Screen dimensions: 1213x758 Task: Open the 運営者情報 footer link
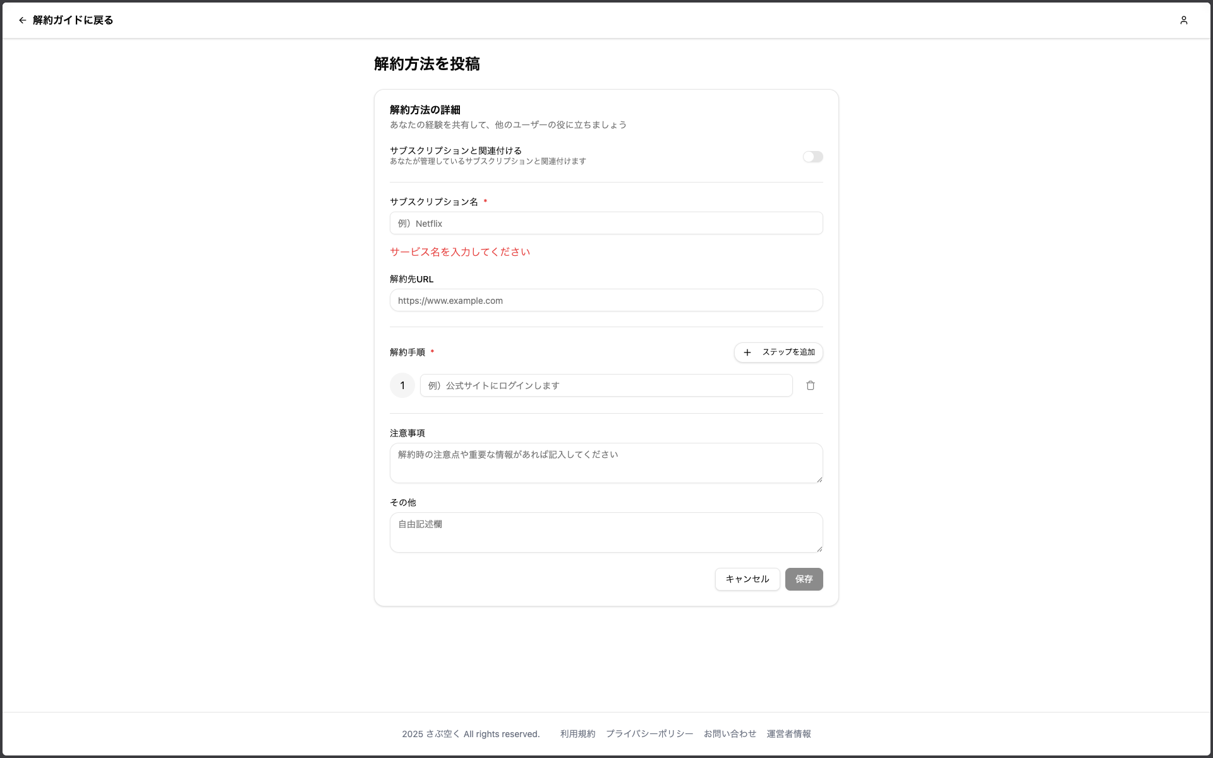[x=788, y=733]
